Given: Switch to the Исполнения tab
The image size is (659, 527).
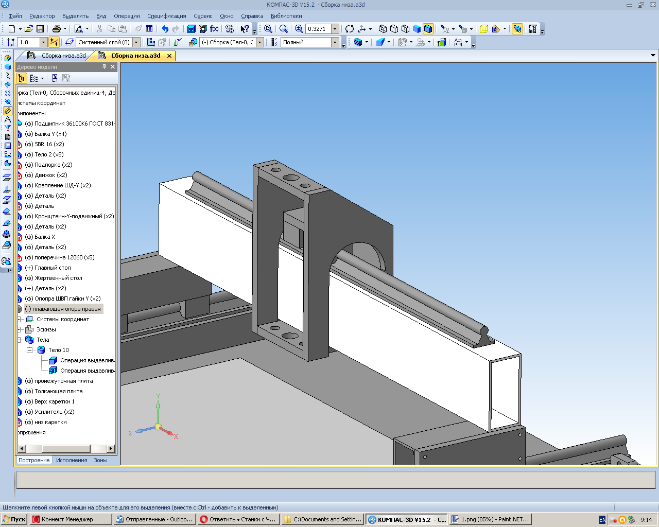Looking at the screenshot, I should (72, 460).
